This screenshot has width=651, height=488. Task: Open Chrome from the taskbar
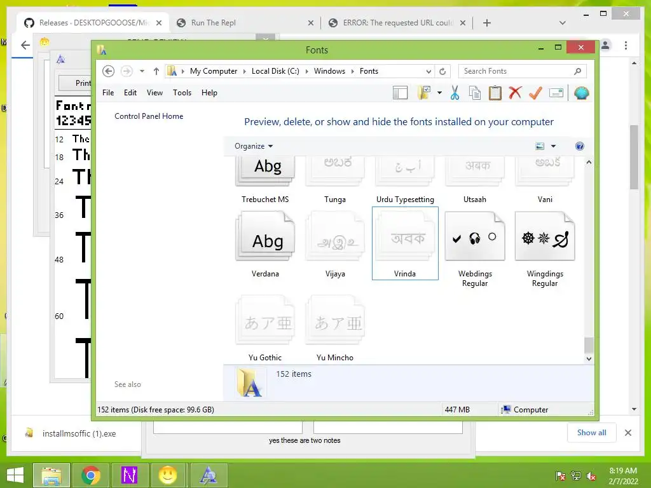(90, 475)
